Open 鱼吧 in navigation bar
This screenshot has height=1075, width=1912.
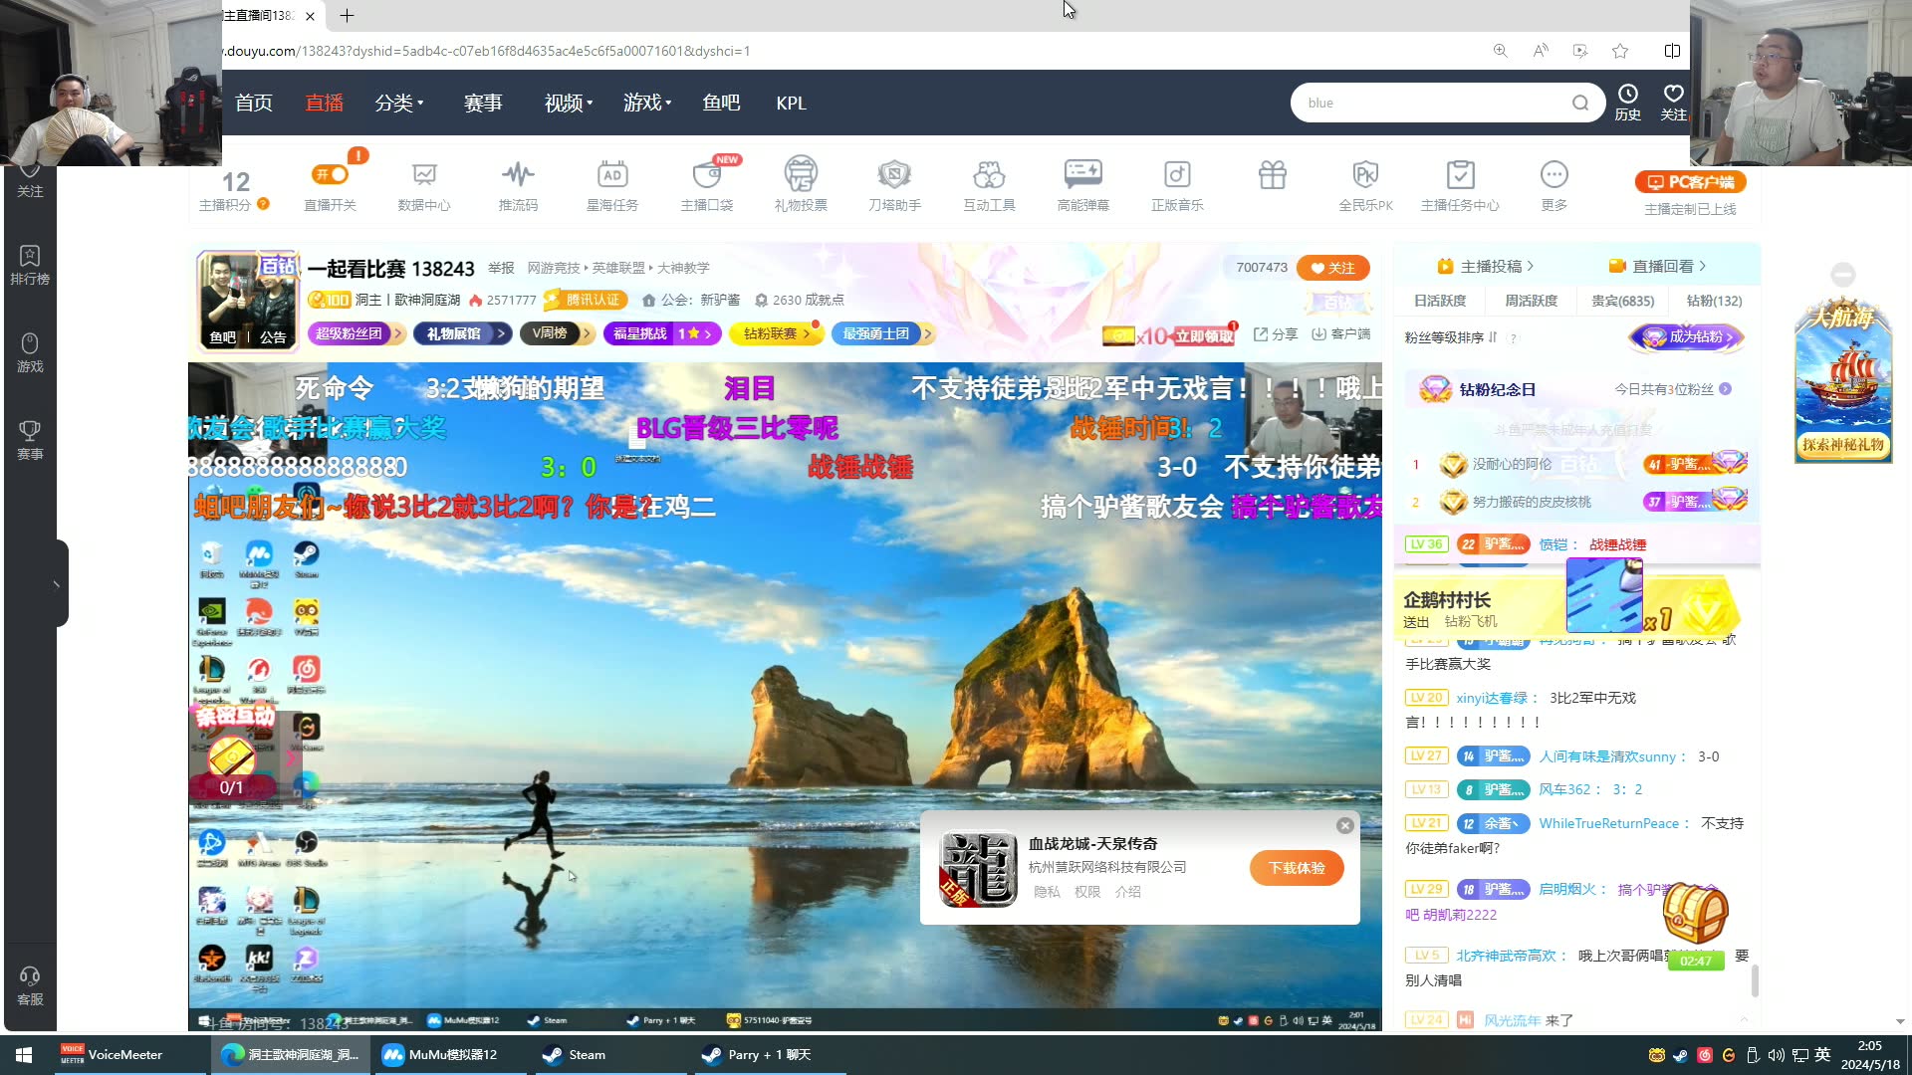[x=721, y=103]
